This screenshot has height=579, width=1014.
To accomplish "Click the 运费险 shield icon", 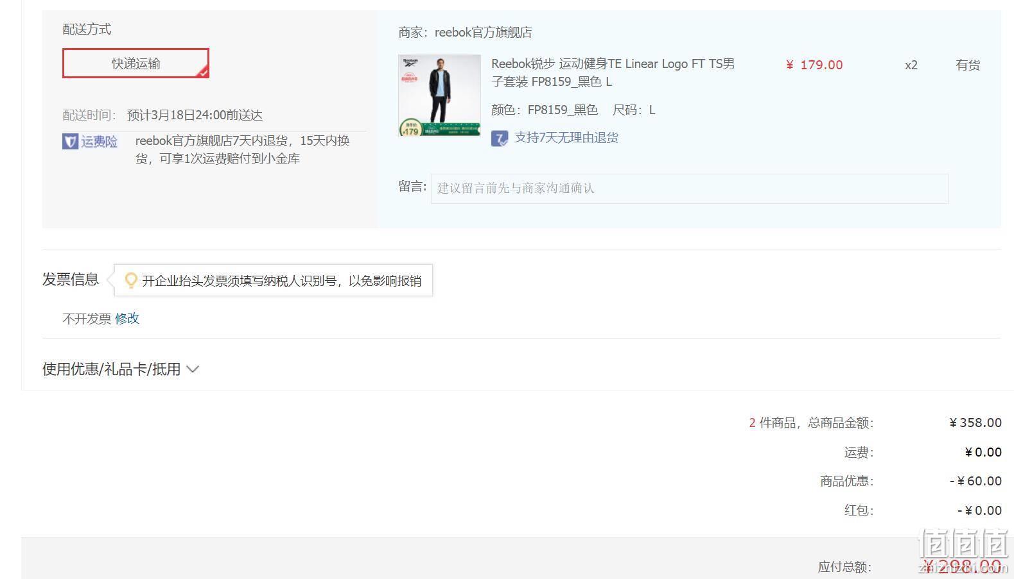I will (x=70, y=141).
